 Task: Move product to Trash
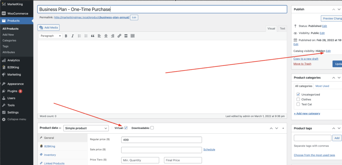[302, 64]
